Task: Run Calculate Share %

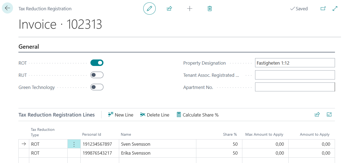Action: (x=198, y=115)
